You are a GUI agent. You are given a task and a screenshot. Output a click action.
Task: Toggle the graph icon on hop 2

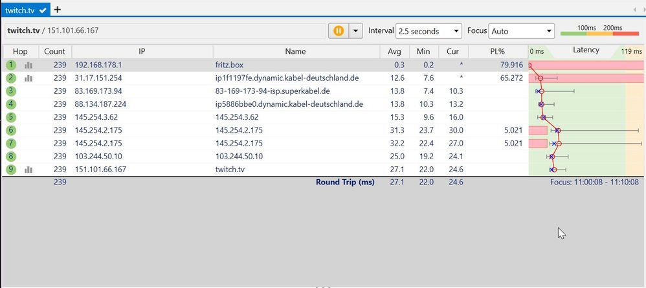point(28,78)
